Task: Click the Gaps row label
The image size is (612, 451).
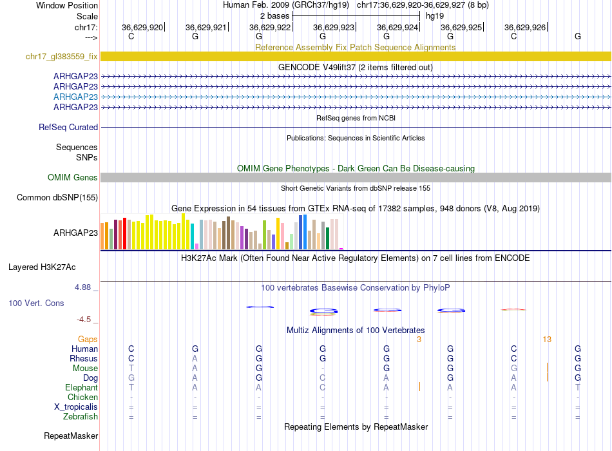Action: coord(88,340)
